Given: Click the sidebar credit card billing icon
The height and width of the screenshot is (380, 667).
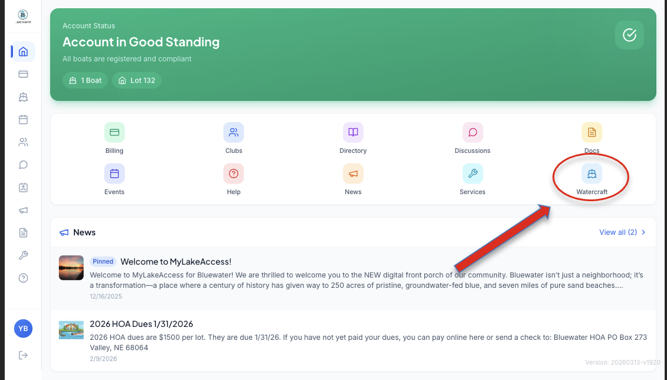Looking at the screenshot, I should coord(23,74).
